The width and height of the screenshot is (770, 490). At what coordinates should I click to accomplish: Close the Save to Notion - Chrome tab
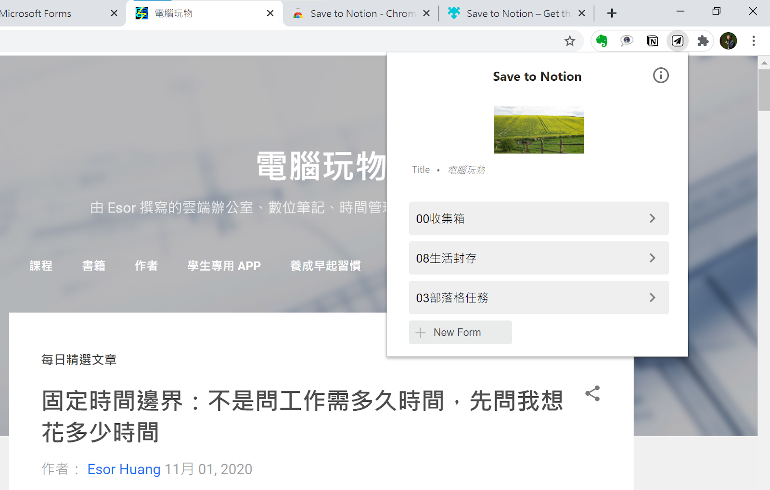click(426, 13)
